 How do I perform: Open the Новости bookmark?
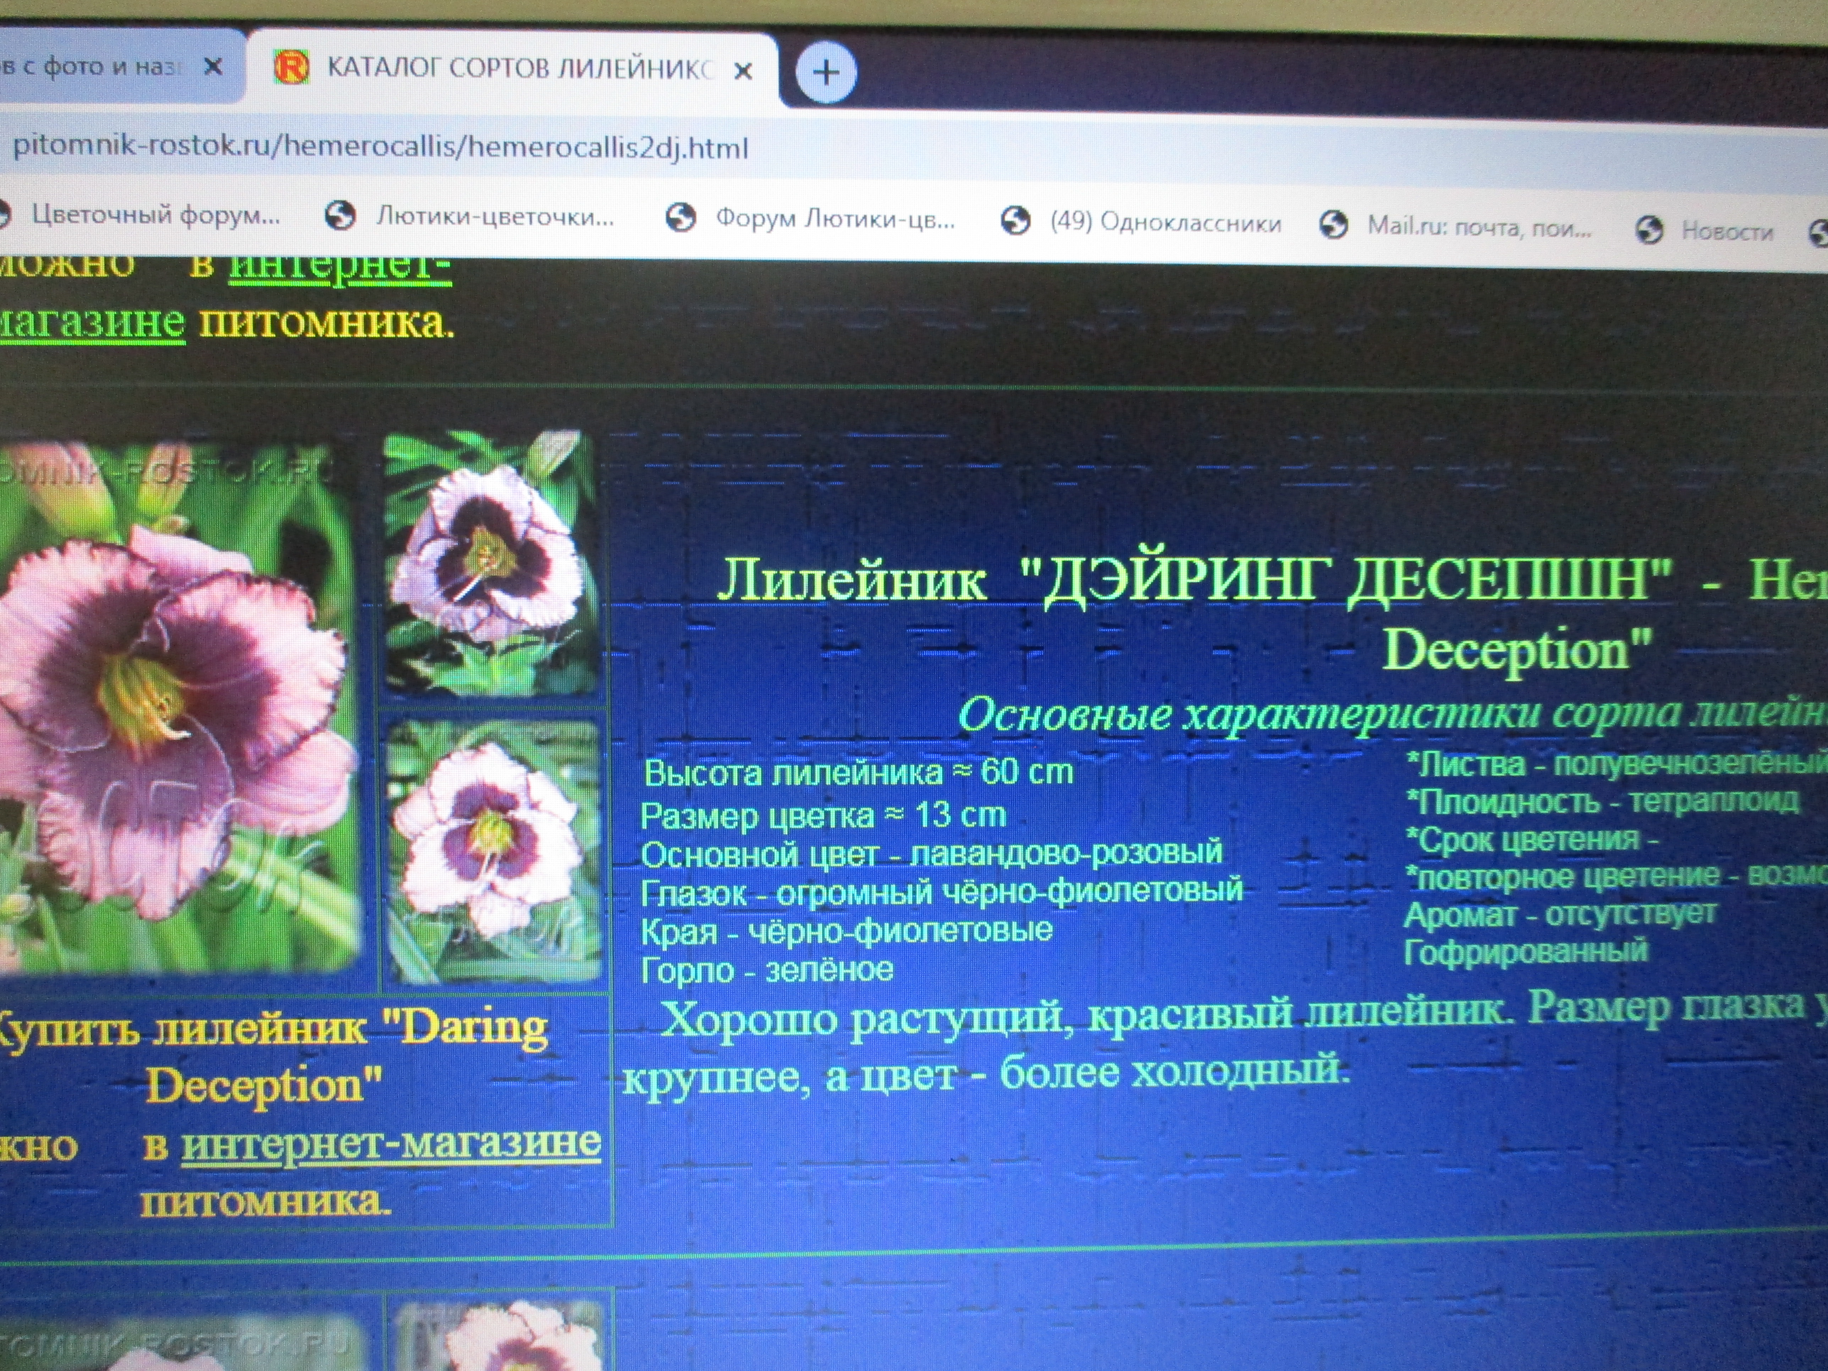[x=1727, y=231]
